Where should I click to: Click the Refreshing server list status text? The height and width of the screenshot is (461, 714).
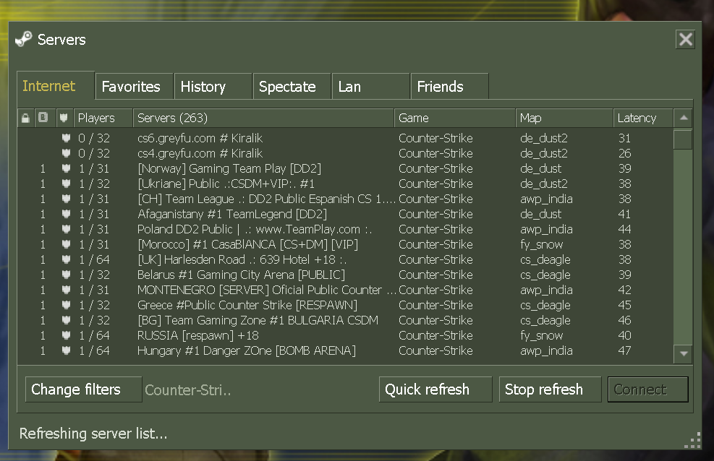pos(93,434)
